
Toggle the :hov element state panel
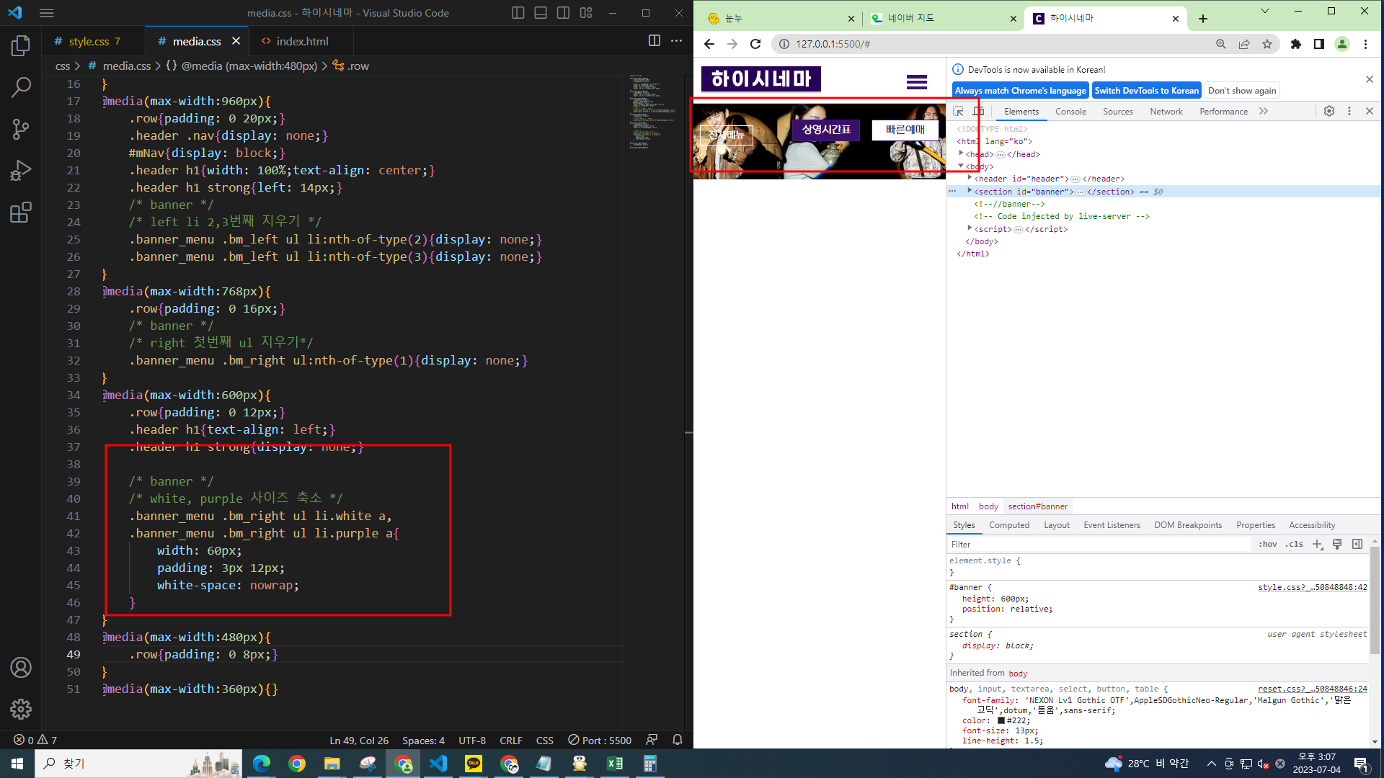pyautogui.click(x=1267, y=545)
